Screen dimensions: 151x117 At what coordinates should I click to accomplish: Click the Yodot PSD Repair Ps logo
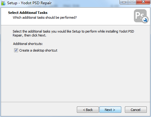[x=141, y=16]
